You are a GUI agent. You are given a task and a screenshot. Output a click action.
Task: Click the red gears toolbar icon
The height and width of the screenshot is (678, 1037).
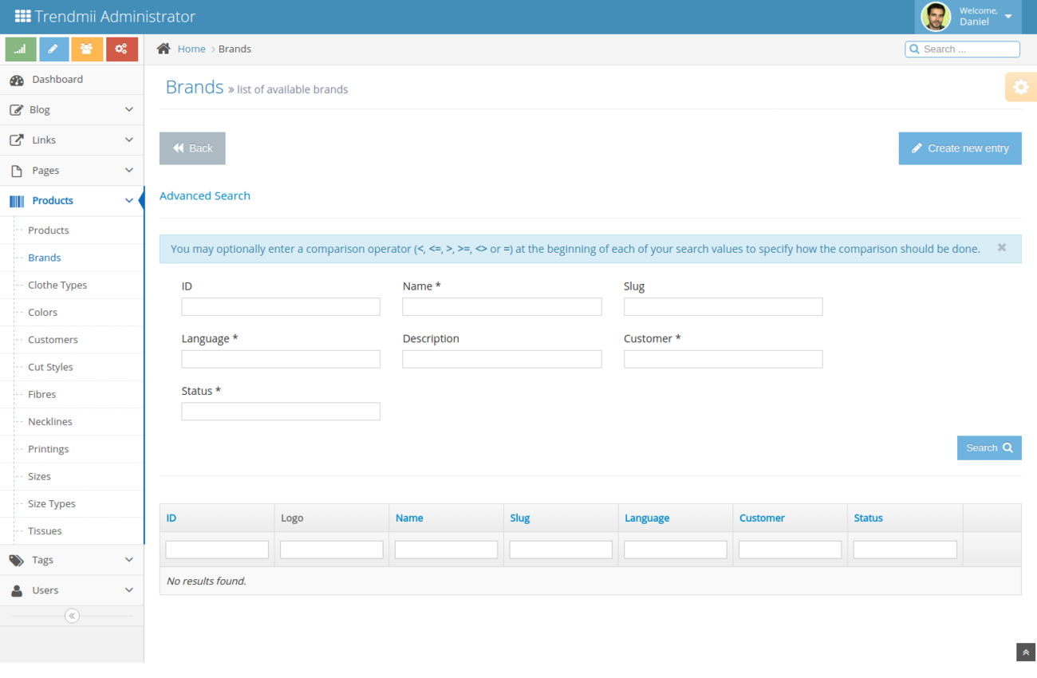121,49
